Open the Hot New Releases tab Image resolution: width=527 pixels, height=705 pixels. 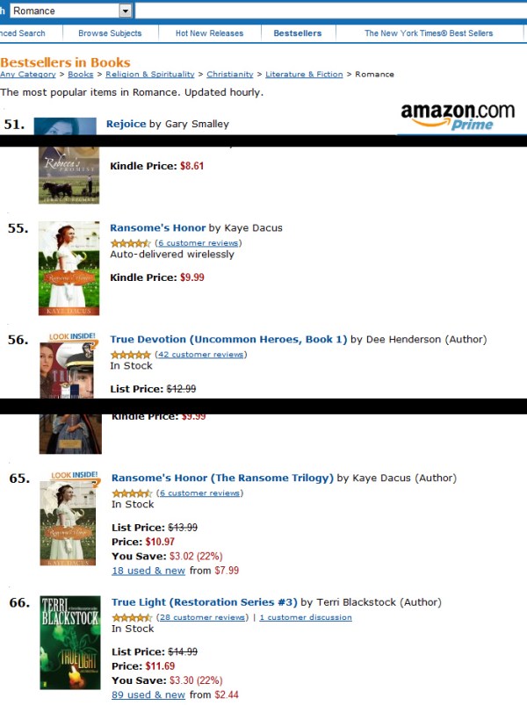(209, 33)
